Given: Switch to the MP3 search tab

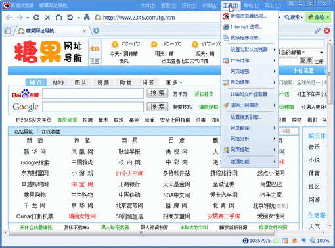Looking at the screenshot, I should tap(58, 82).
